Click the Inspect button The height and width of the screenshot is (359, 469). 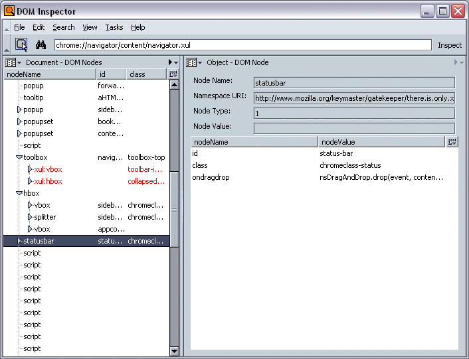(449, 45)
